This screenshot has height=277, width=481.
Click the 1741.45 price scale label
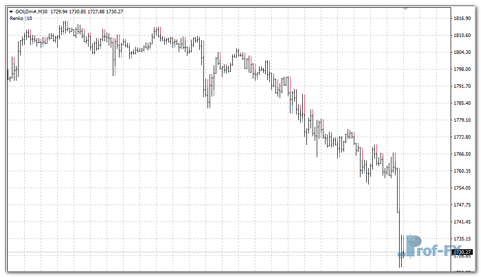(x=462, y=222)
